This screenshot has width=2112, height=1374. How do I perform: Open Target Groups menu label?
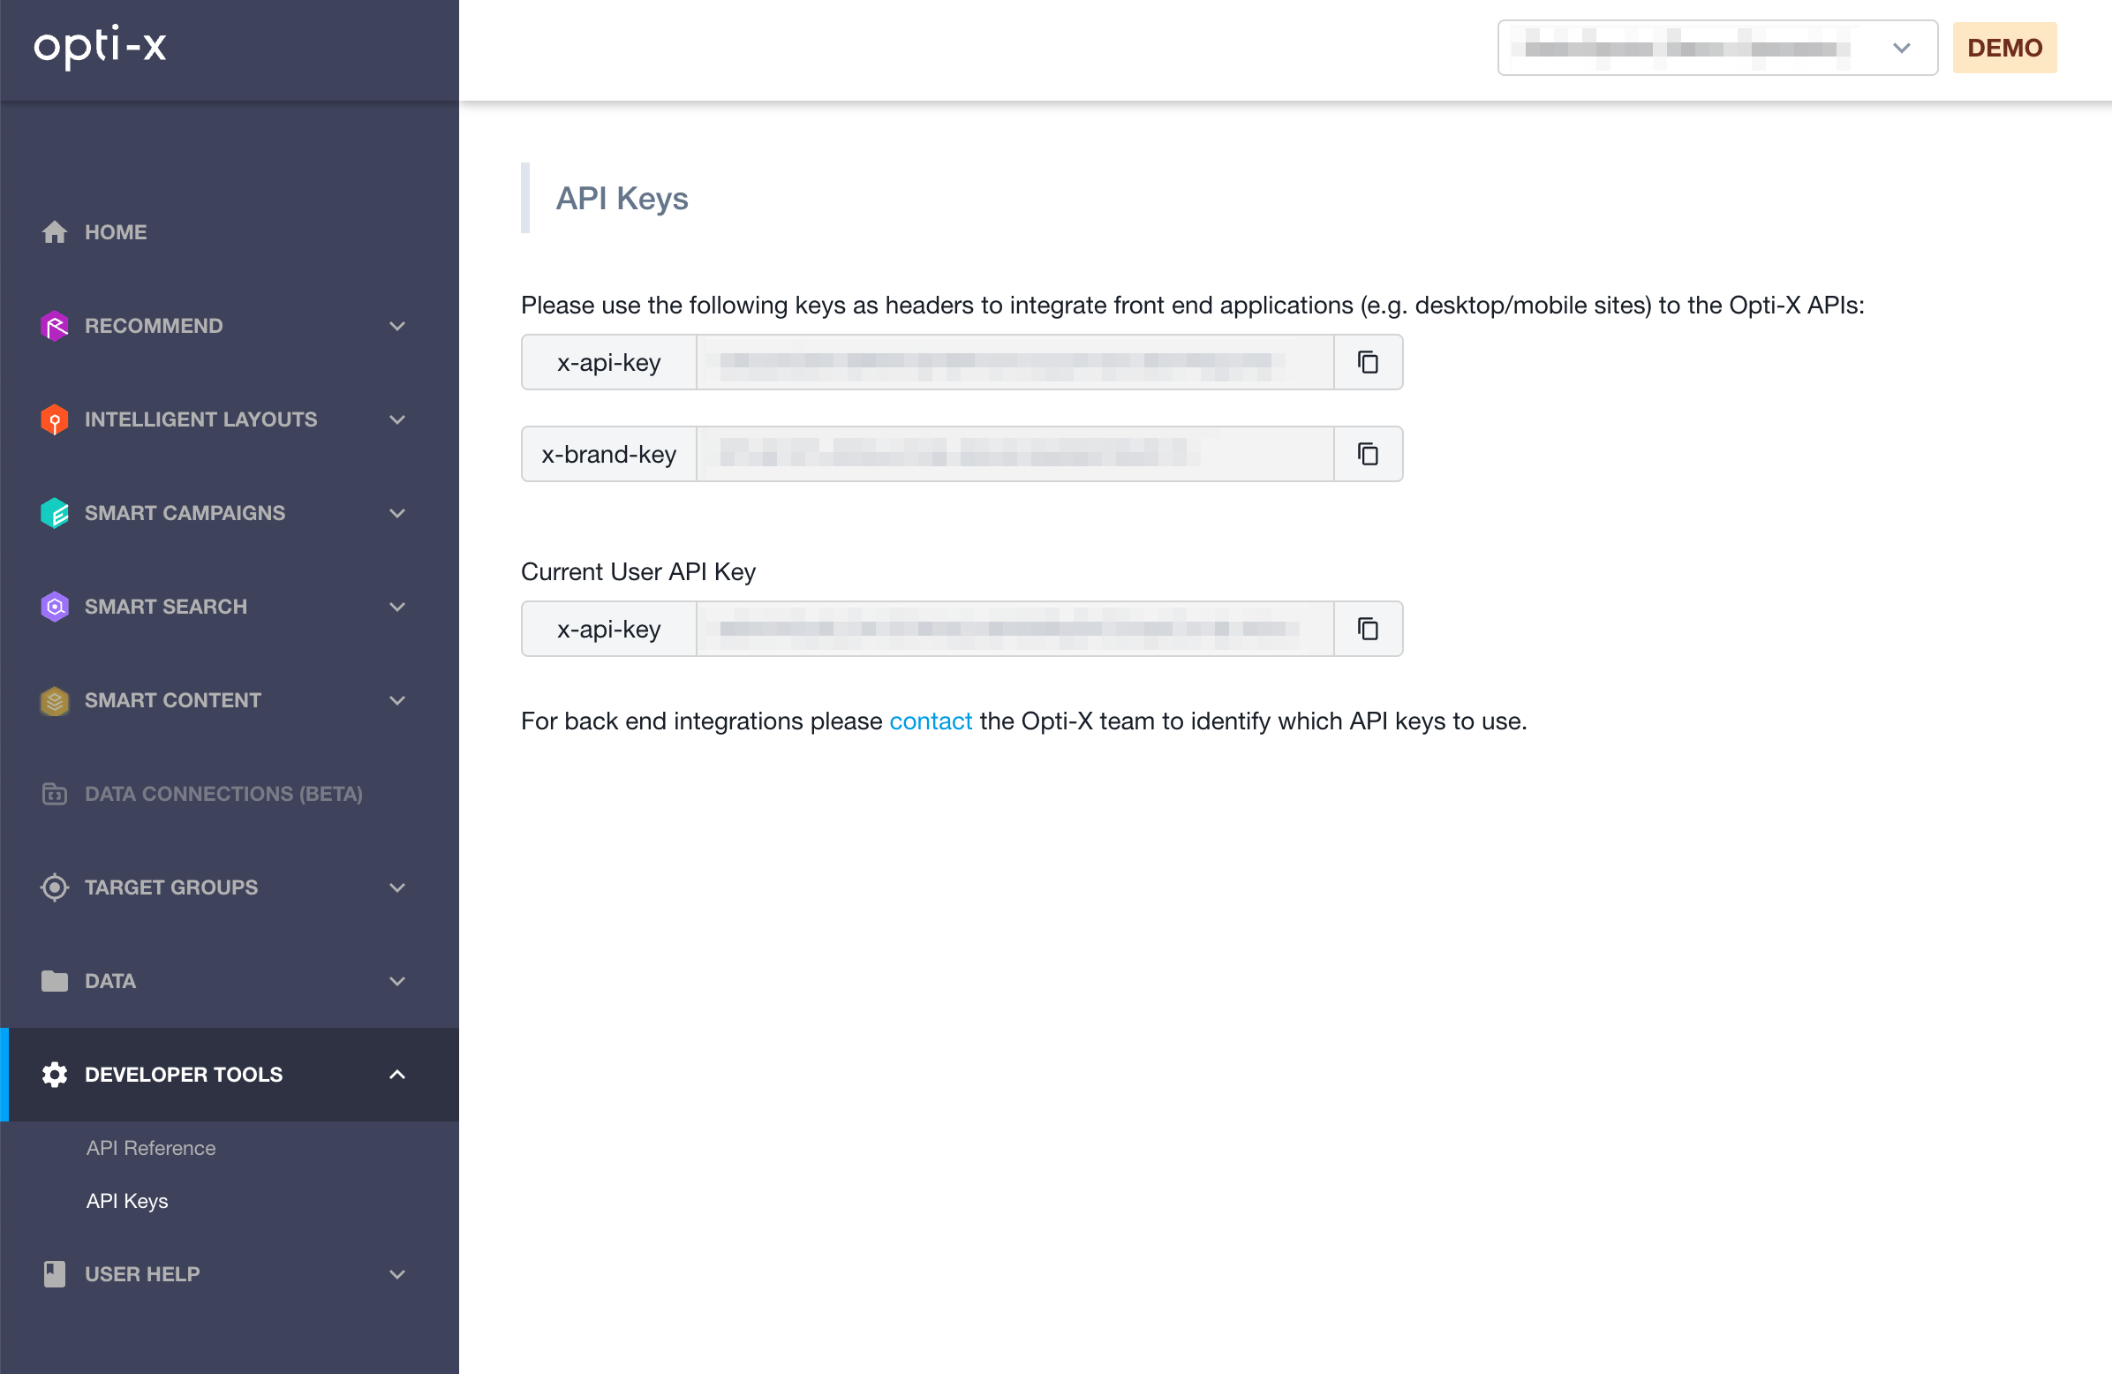click(x=171, y=887)
